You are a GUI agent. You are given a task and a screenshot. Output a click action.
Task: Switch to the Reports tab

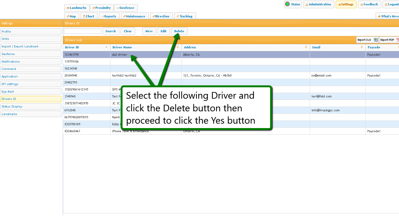coord(109,16)
